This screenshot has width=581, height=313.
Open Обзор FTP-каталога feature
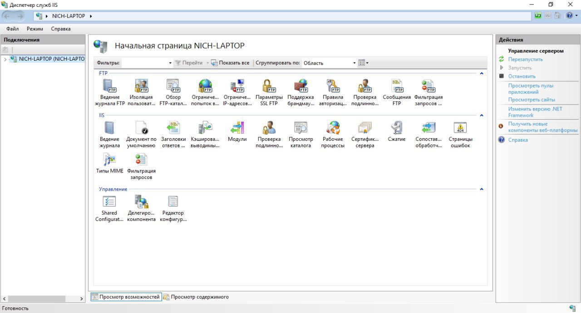[173, 92]
